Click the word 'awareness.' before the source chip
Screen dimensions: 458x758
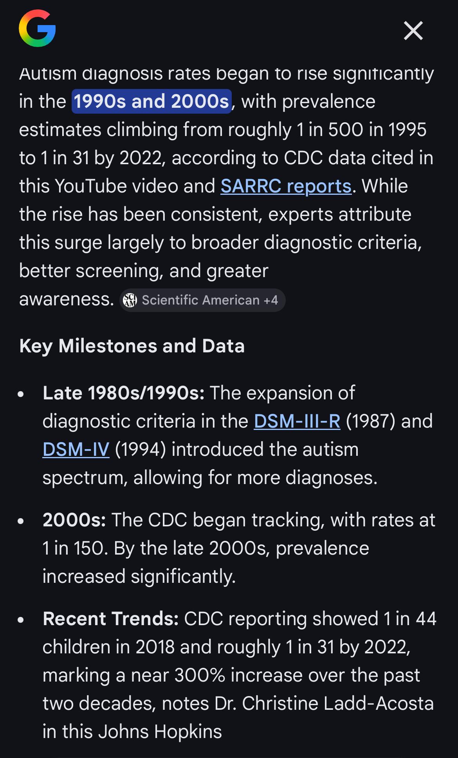(x=67, y=299)
